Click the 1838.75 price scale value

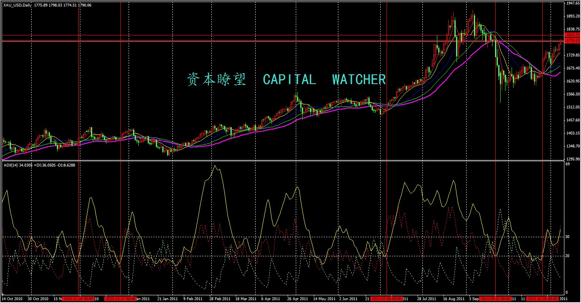(x=573, y=29)
